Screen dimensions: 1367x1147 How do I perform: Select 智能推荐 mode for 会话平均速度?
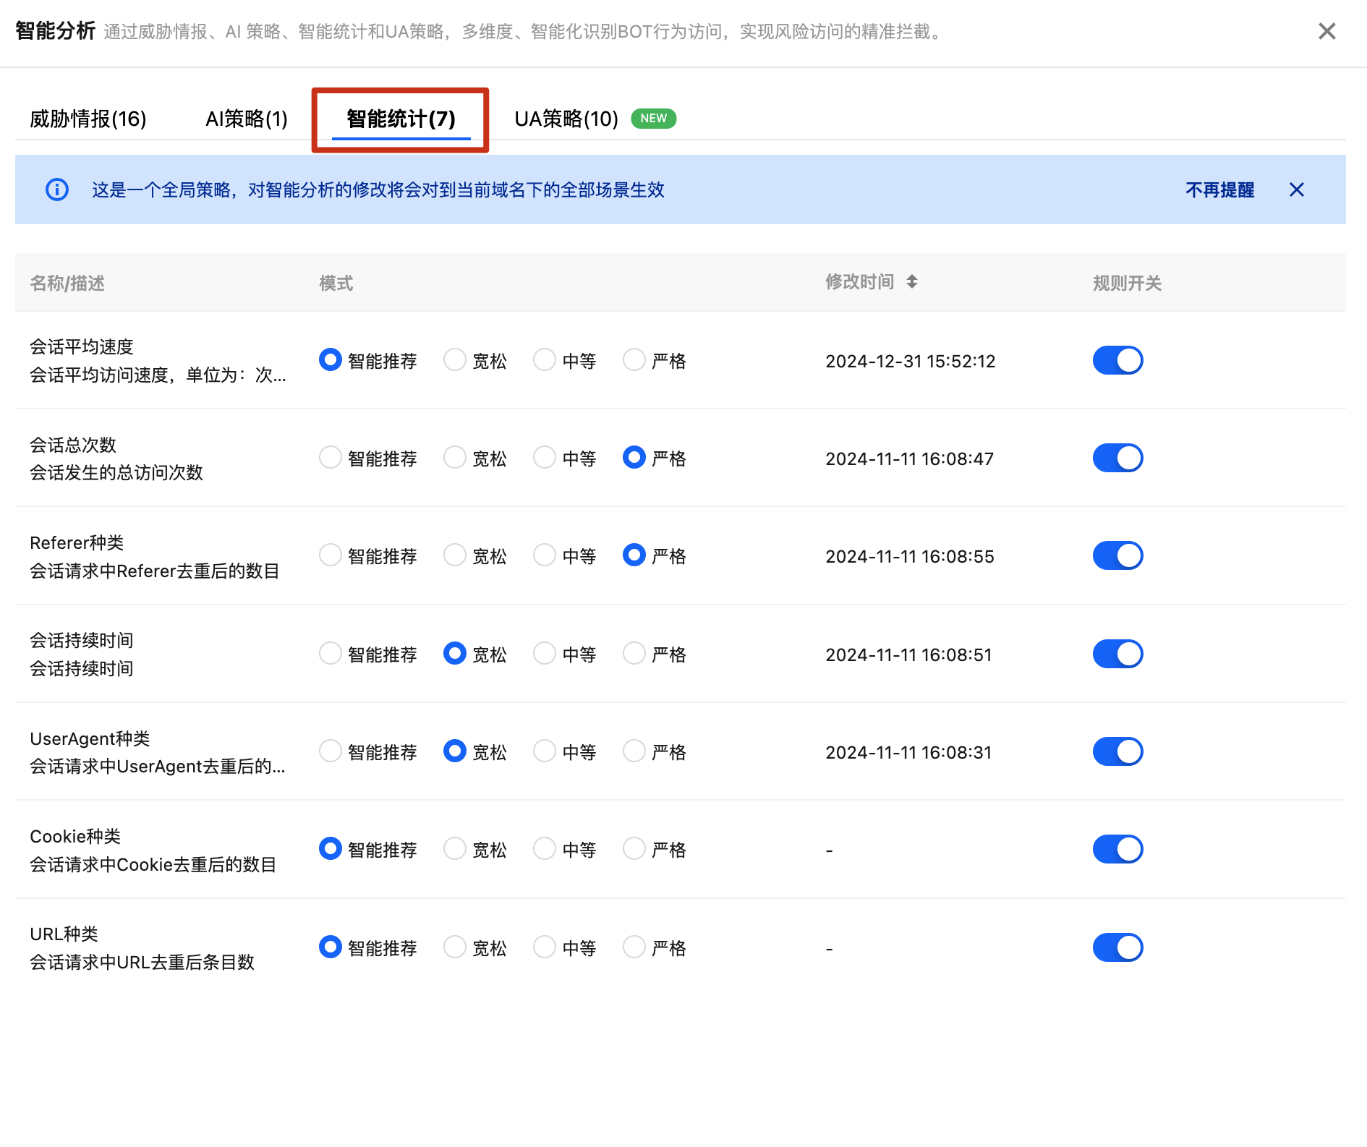coord(331,359)
